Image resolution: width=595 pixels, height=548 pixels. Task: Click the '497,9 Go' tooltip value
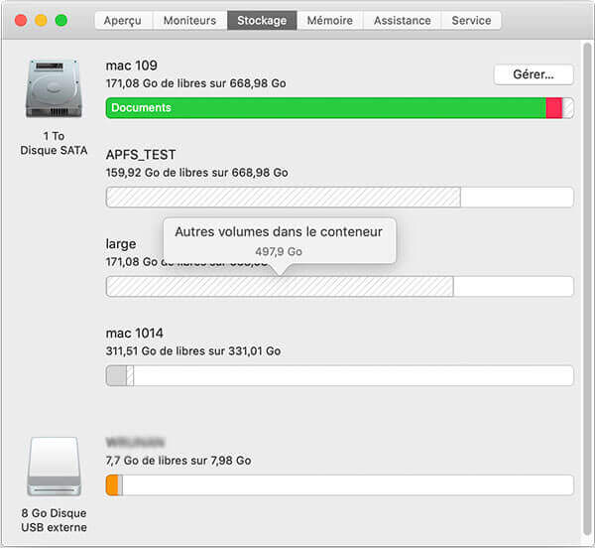tap(279, 251)
